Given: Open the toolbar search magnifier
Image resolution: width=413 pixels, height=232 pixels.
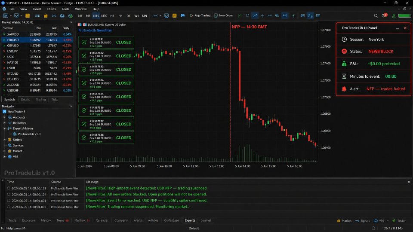Looking at the screenshot, I should coord(376,16).
